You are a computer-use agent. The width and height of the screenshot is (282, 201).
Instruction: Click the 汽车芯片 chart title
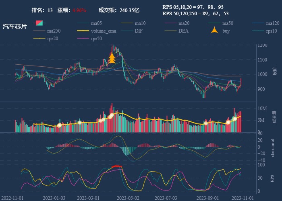tap(15, 27)
